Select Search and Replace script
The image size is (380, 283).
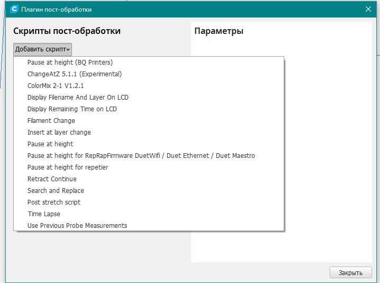pos(149,191)
